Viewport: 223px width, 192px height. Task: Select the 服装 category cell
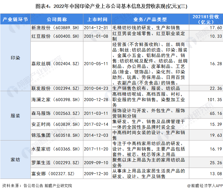[15, 116]
